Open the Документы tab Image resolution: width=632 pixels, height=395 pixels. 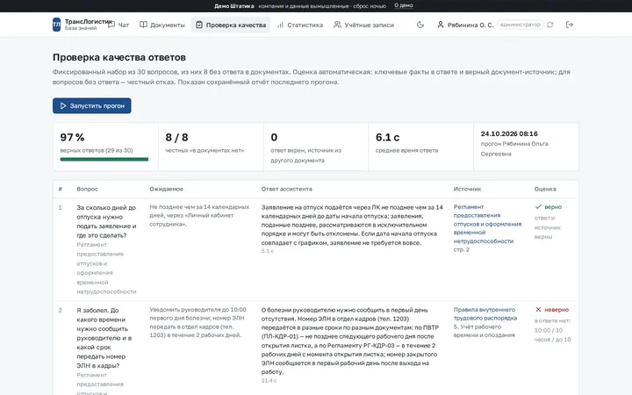[162, 25]
